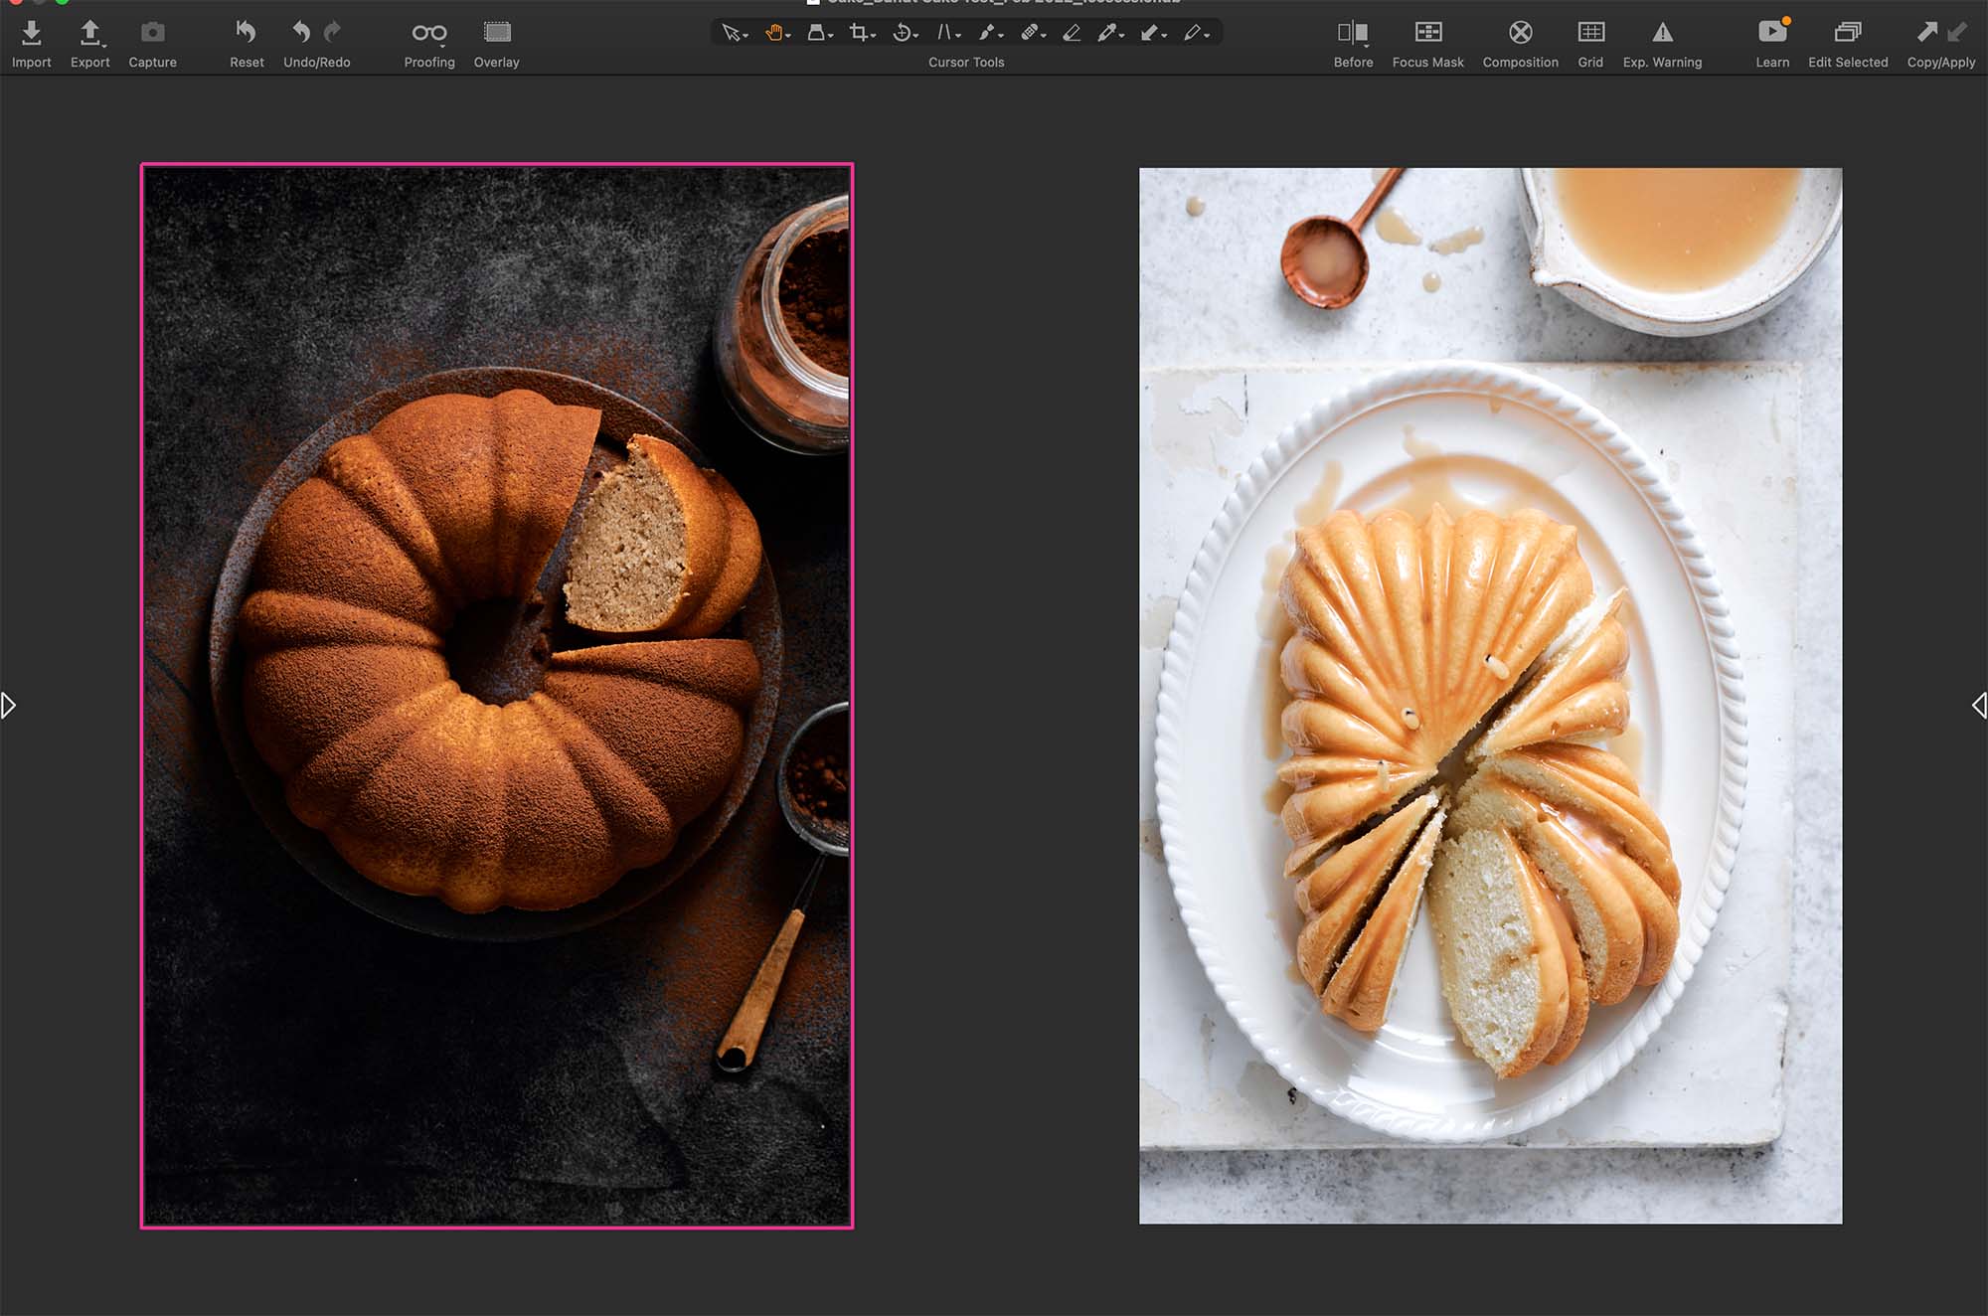
Task: Redo the last undone action
Action: 333,33
